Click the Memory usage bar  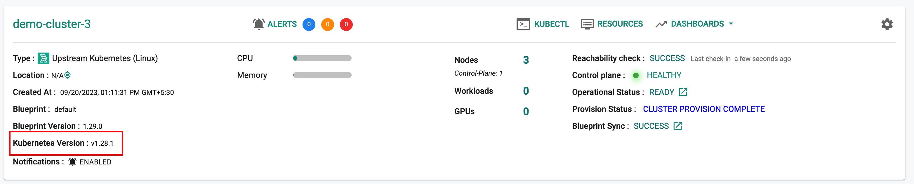[322, 75]
